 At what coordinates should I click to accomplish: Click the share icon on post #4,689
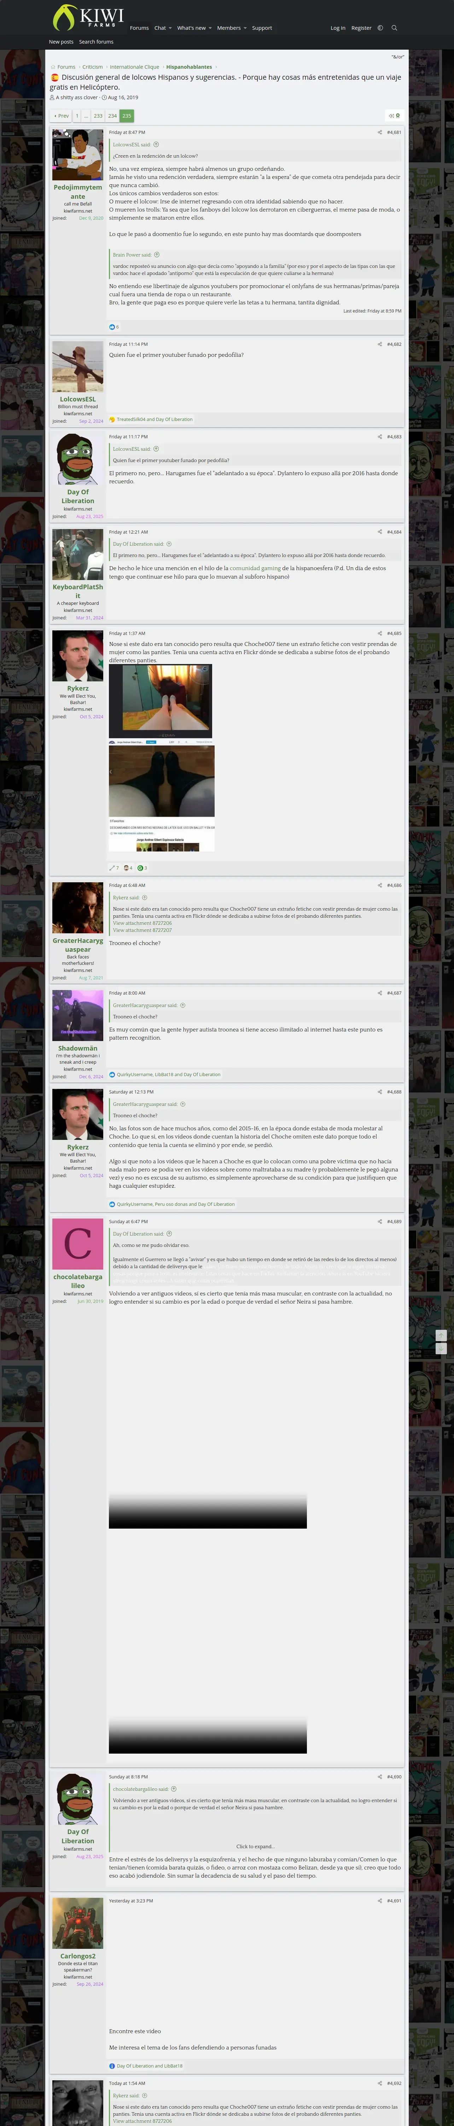tap(380, 1221)
